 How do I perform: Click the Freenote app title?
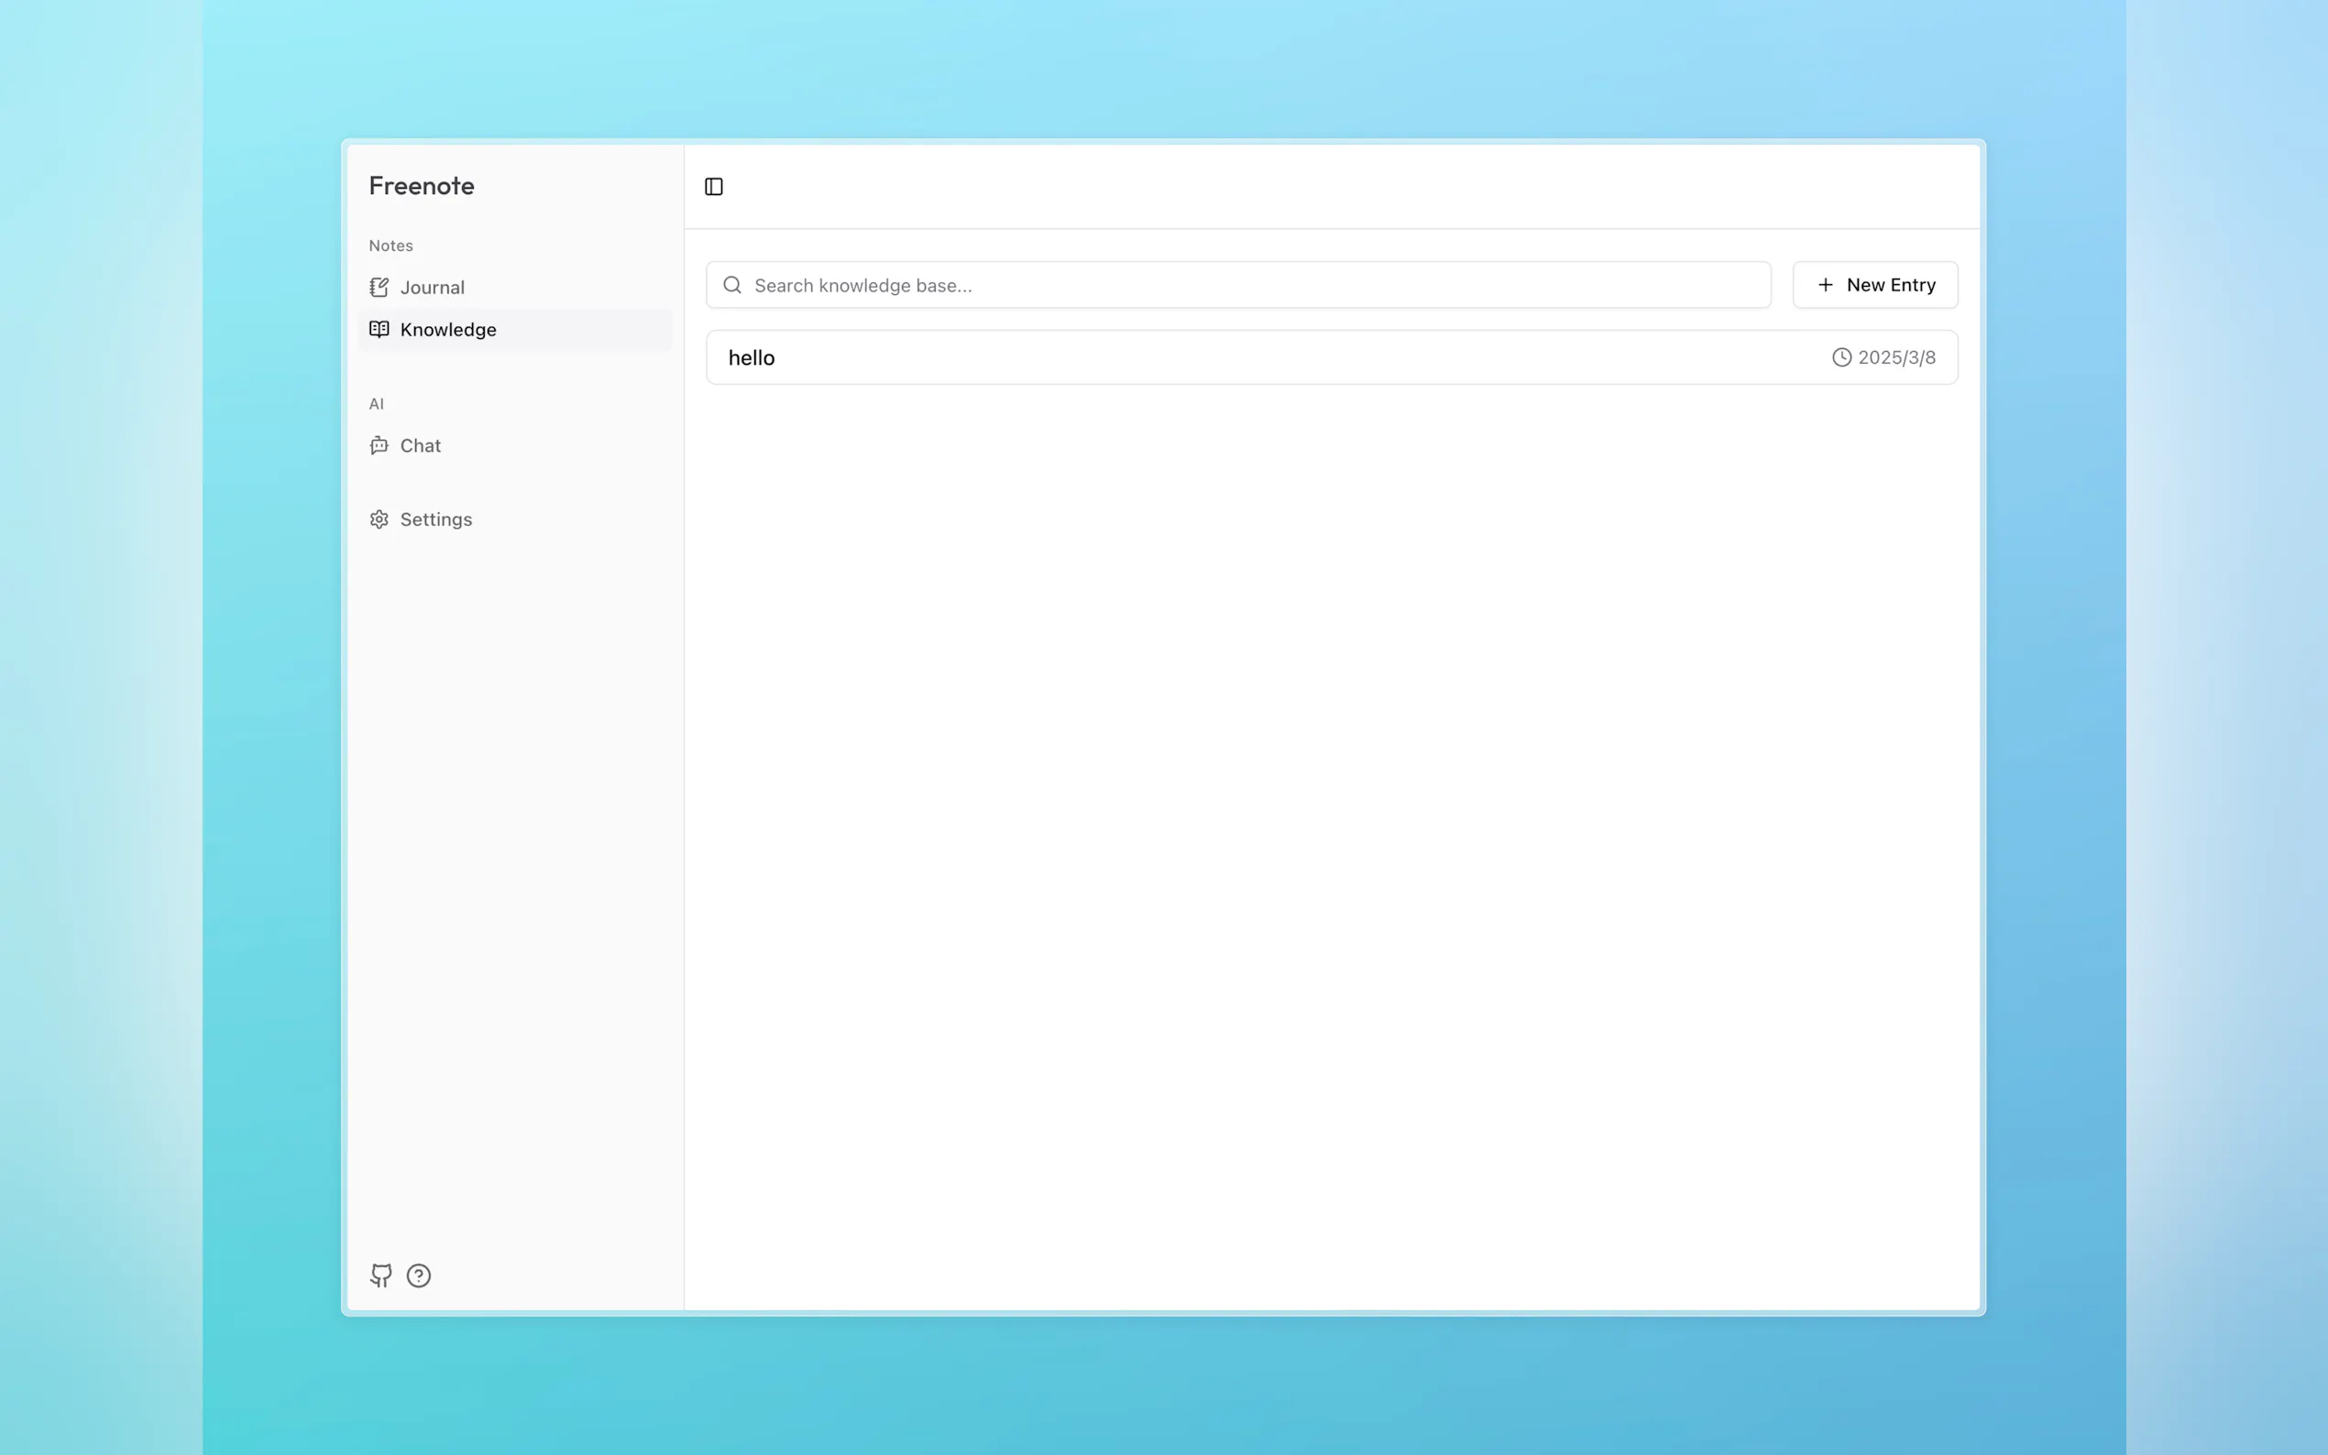tap(422, 186)
